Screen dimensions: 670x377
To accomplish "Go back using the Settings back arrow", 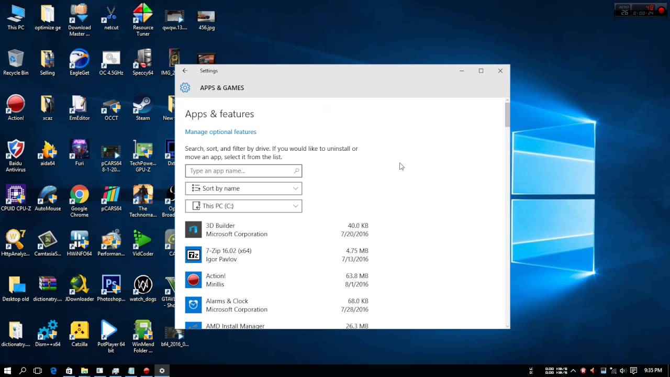I will tap(185, 70).
